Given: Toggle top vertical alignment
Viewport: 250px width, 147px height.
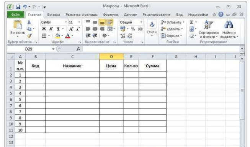Looking at the screenshot, I should click(x=88, y=22).
